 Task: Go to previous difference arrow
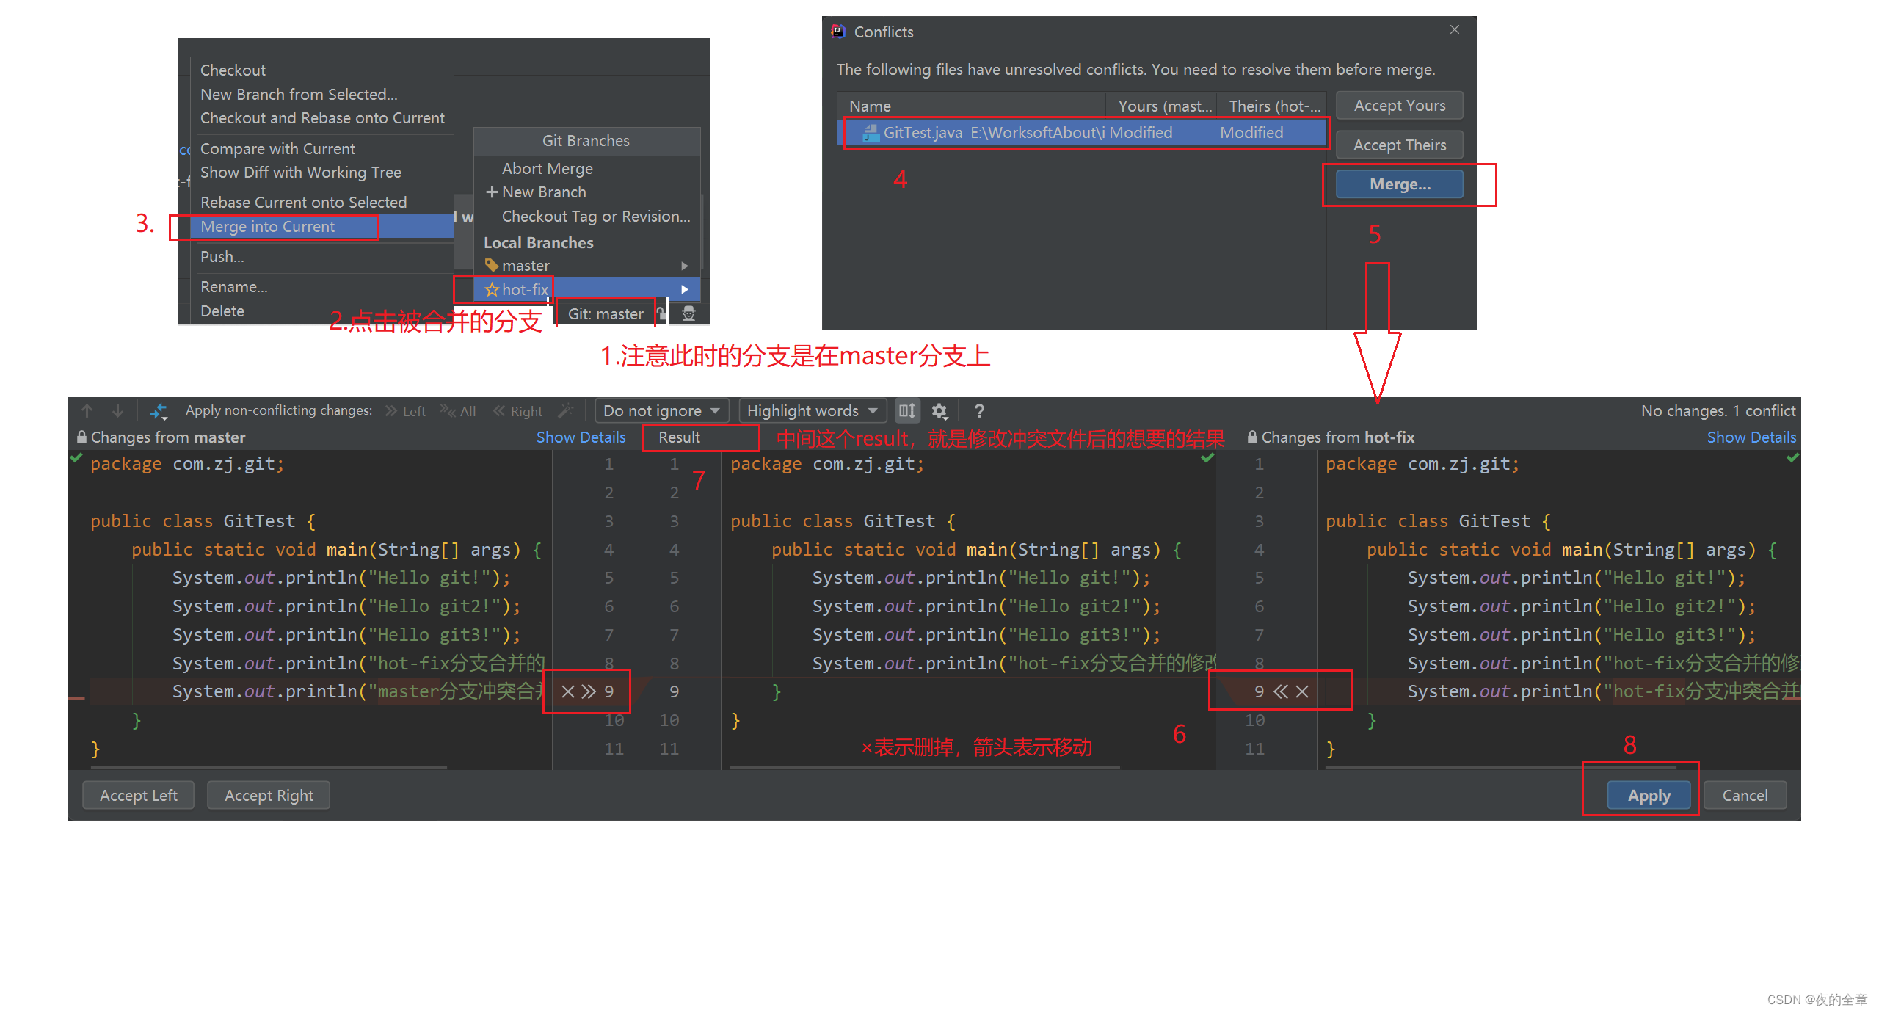(87, 410)
